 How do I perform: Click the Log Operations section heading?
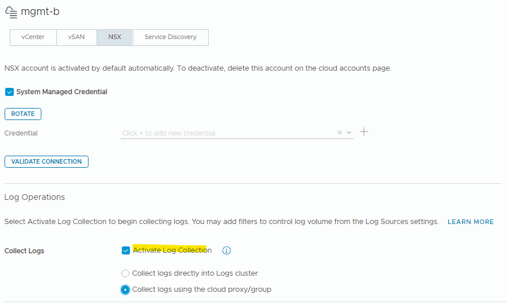(34, 197)
